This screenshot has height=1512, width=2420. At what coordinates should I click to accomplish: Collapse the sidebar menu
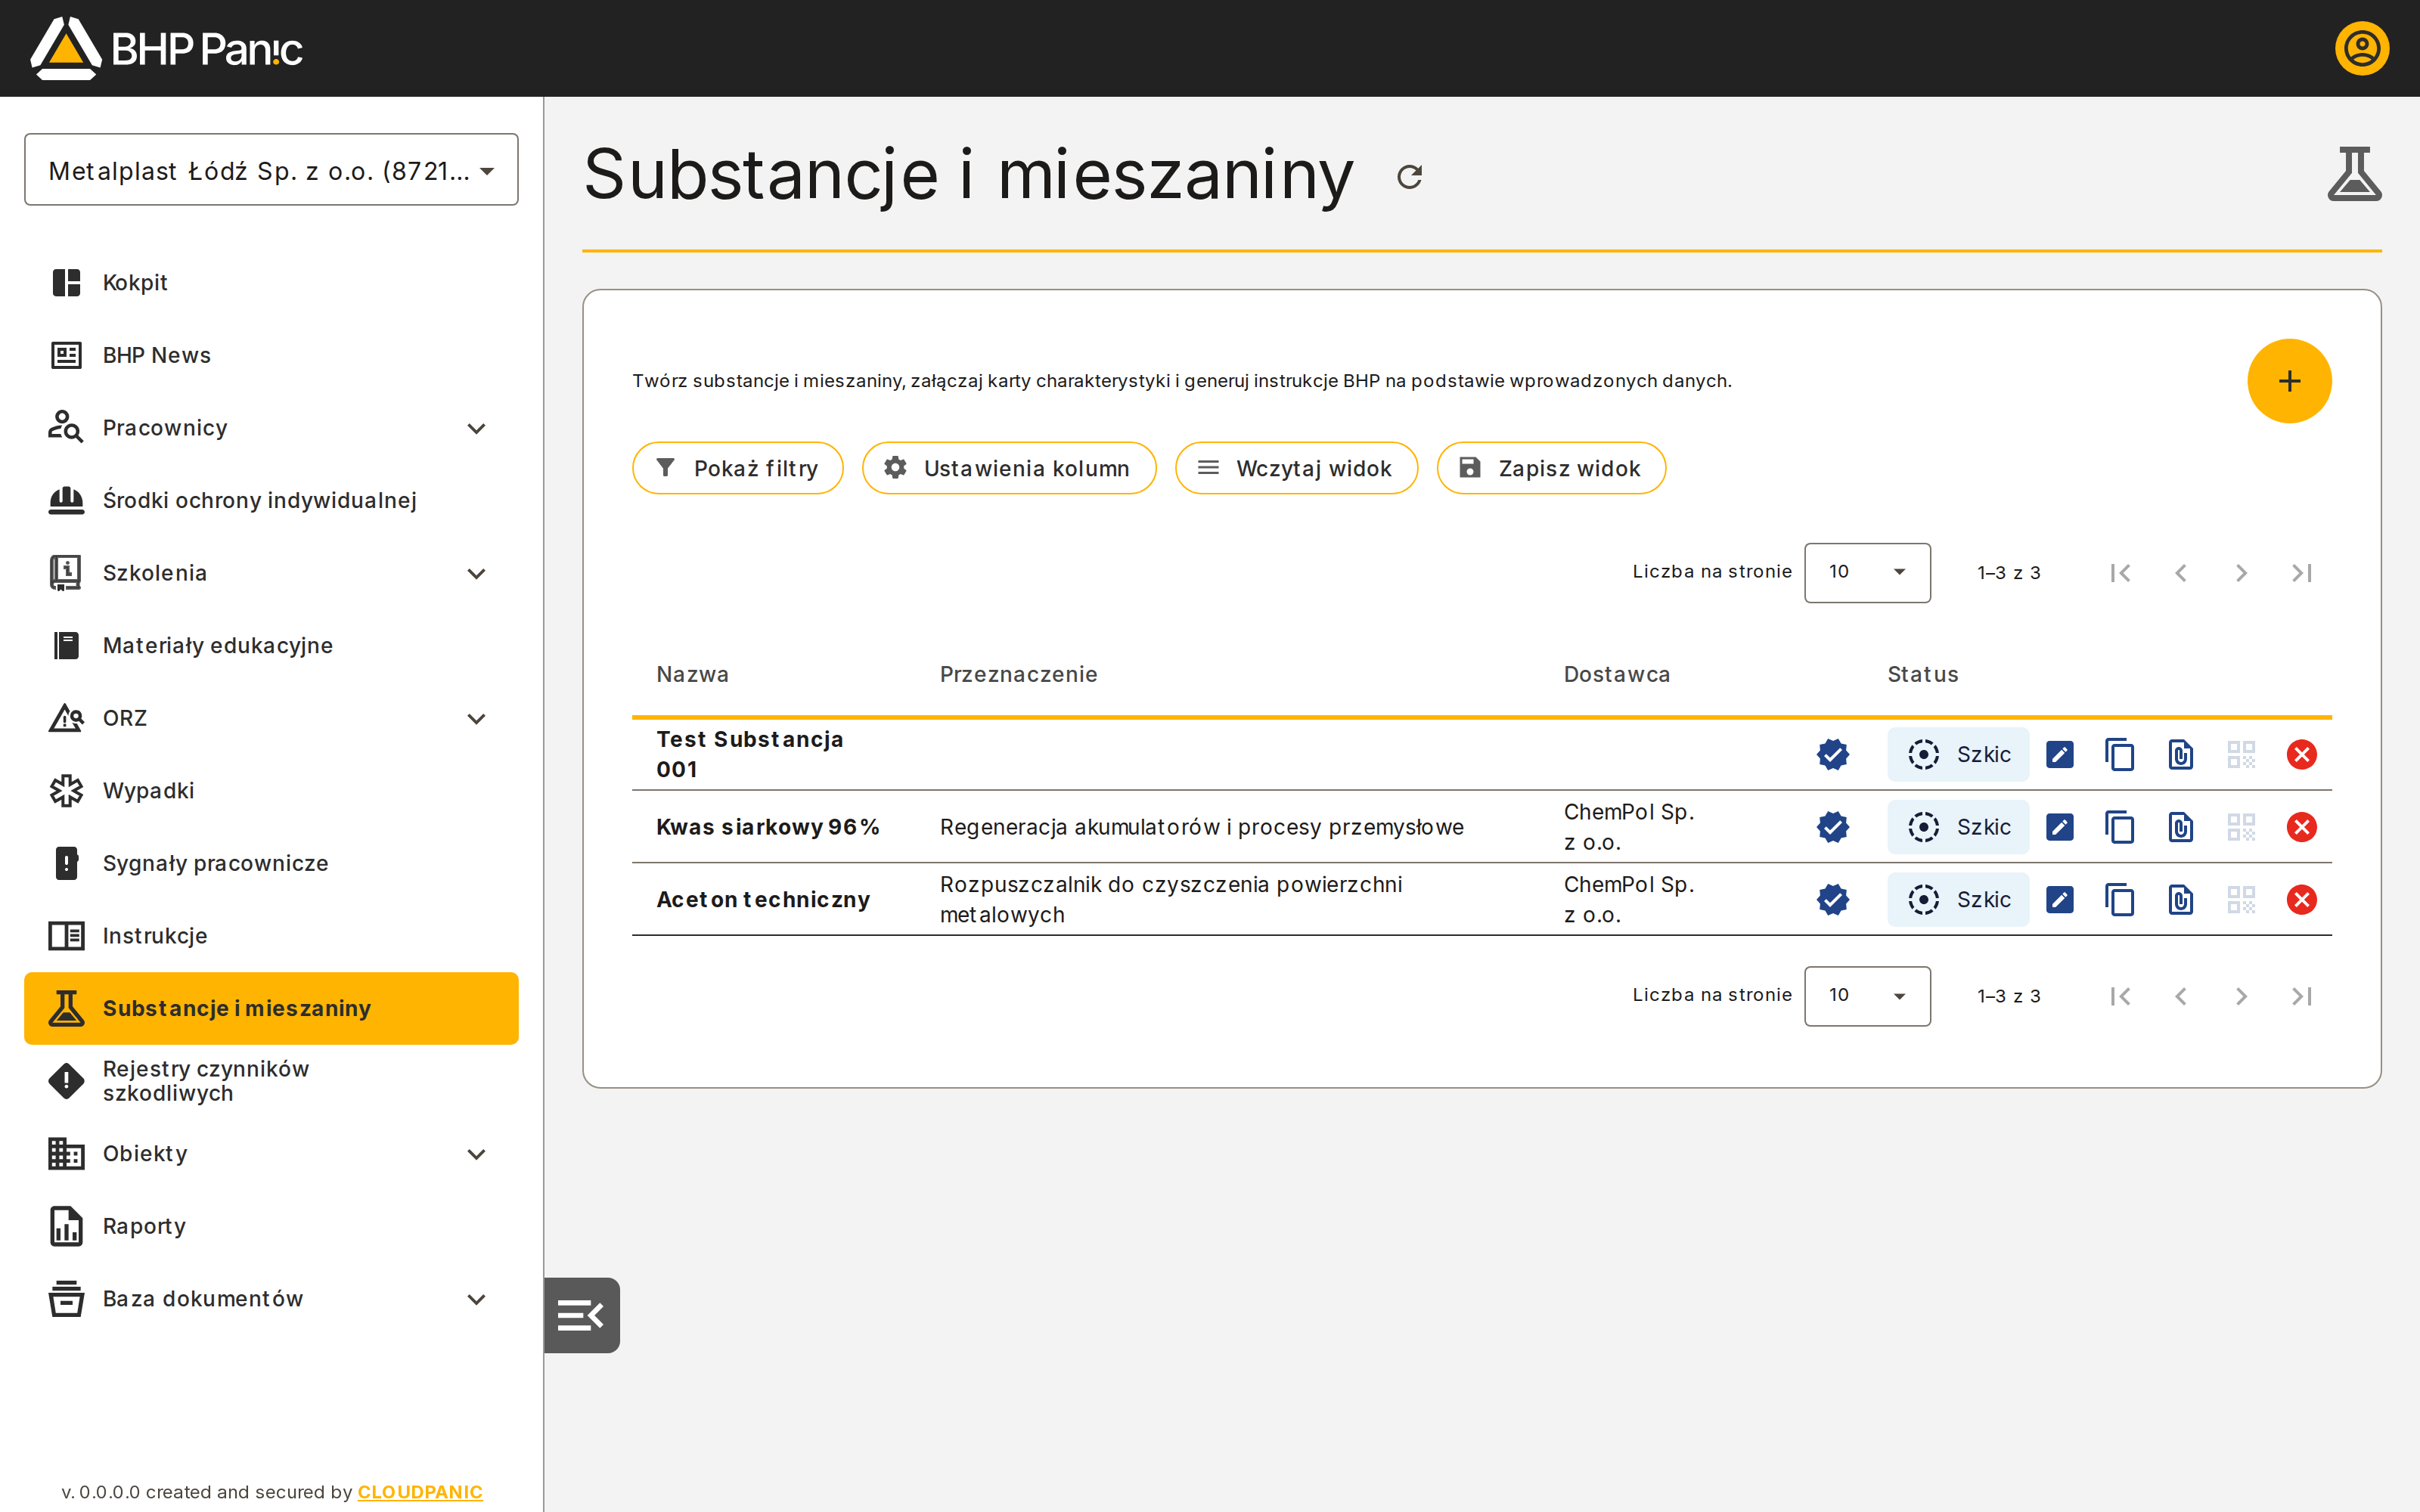tap(581, 1315)
